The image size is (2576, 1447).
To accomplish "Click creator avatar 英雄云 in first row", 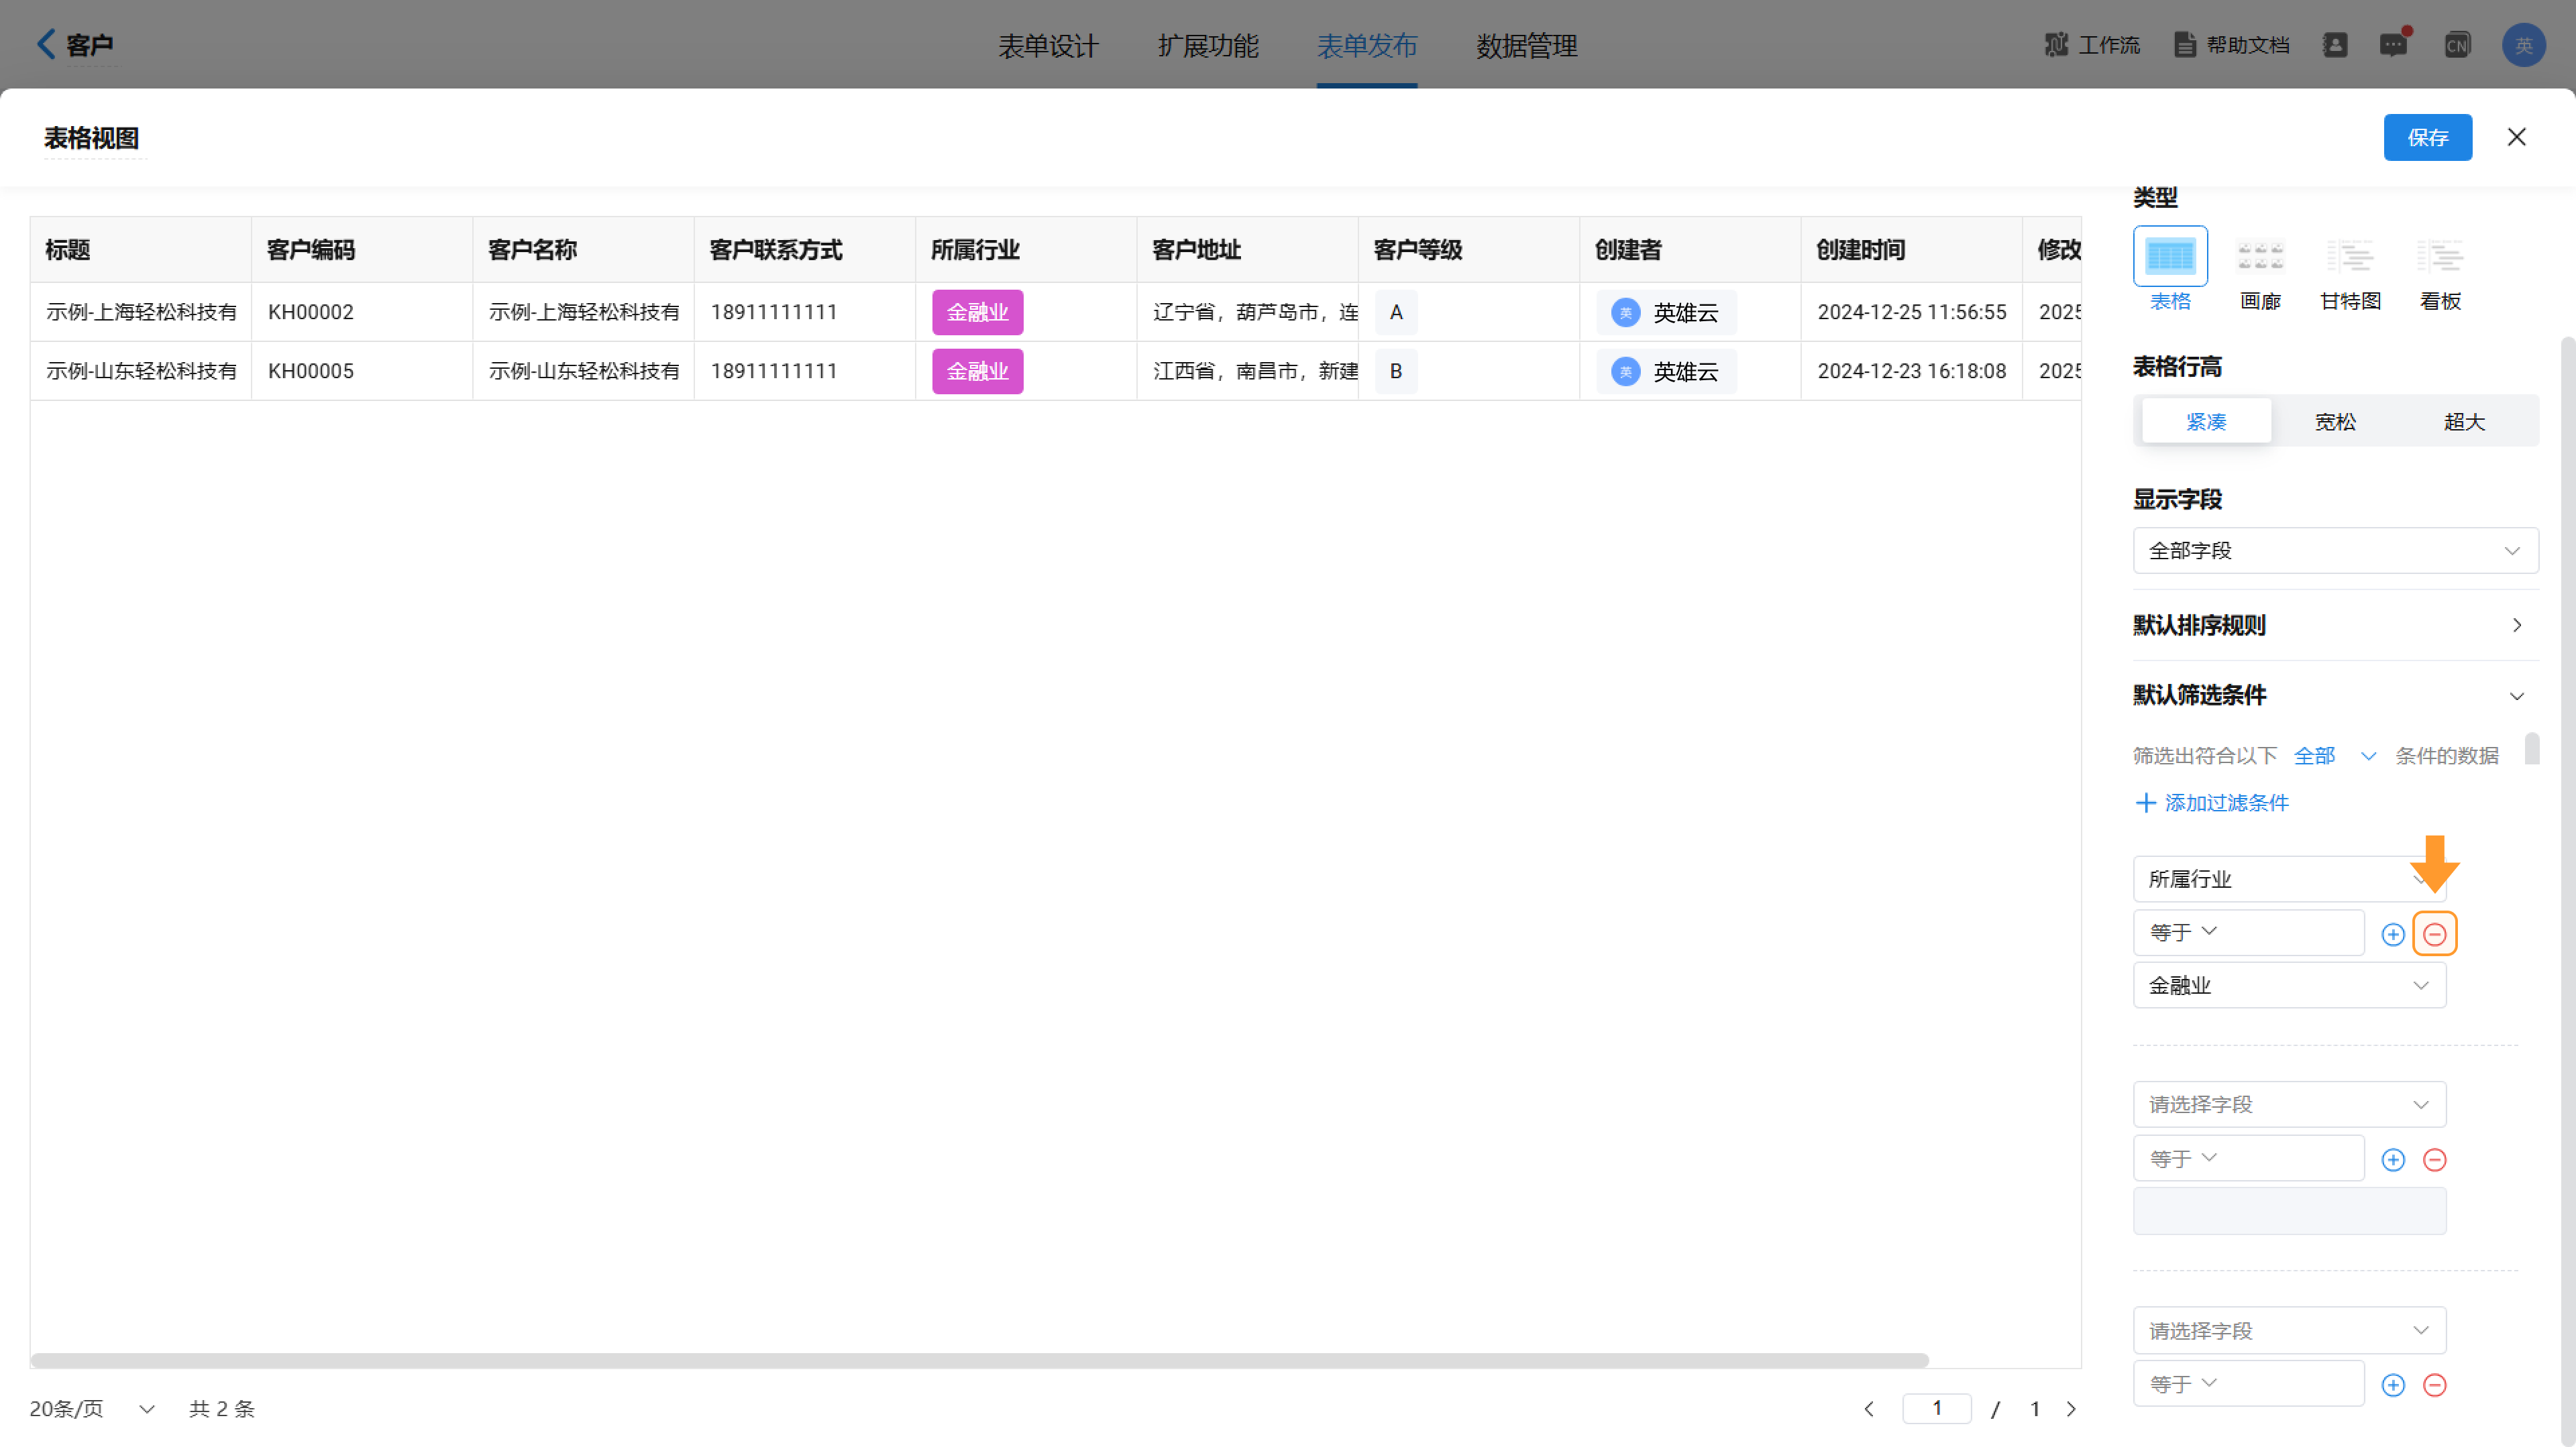I will point(1626,312).
